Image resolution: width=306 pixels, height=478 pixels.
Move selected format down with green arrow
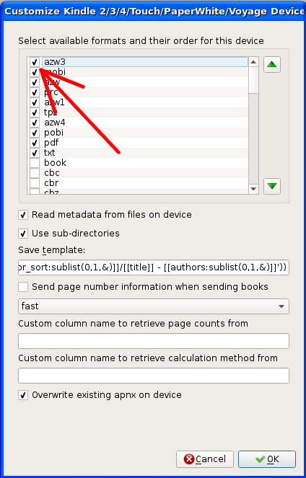coord(272,186)
